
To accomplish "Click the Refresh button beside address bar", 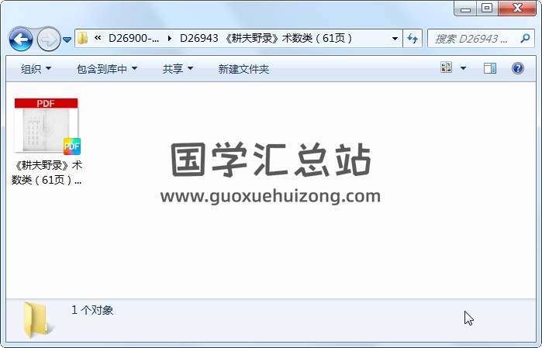I will point(413,38).
